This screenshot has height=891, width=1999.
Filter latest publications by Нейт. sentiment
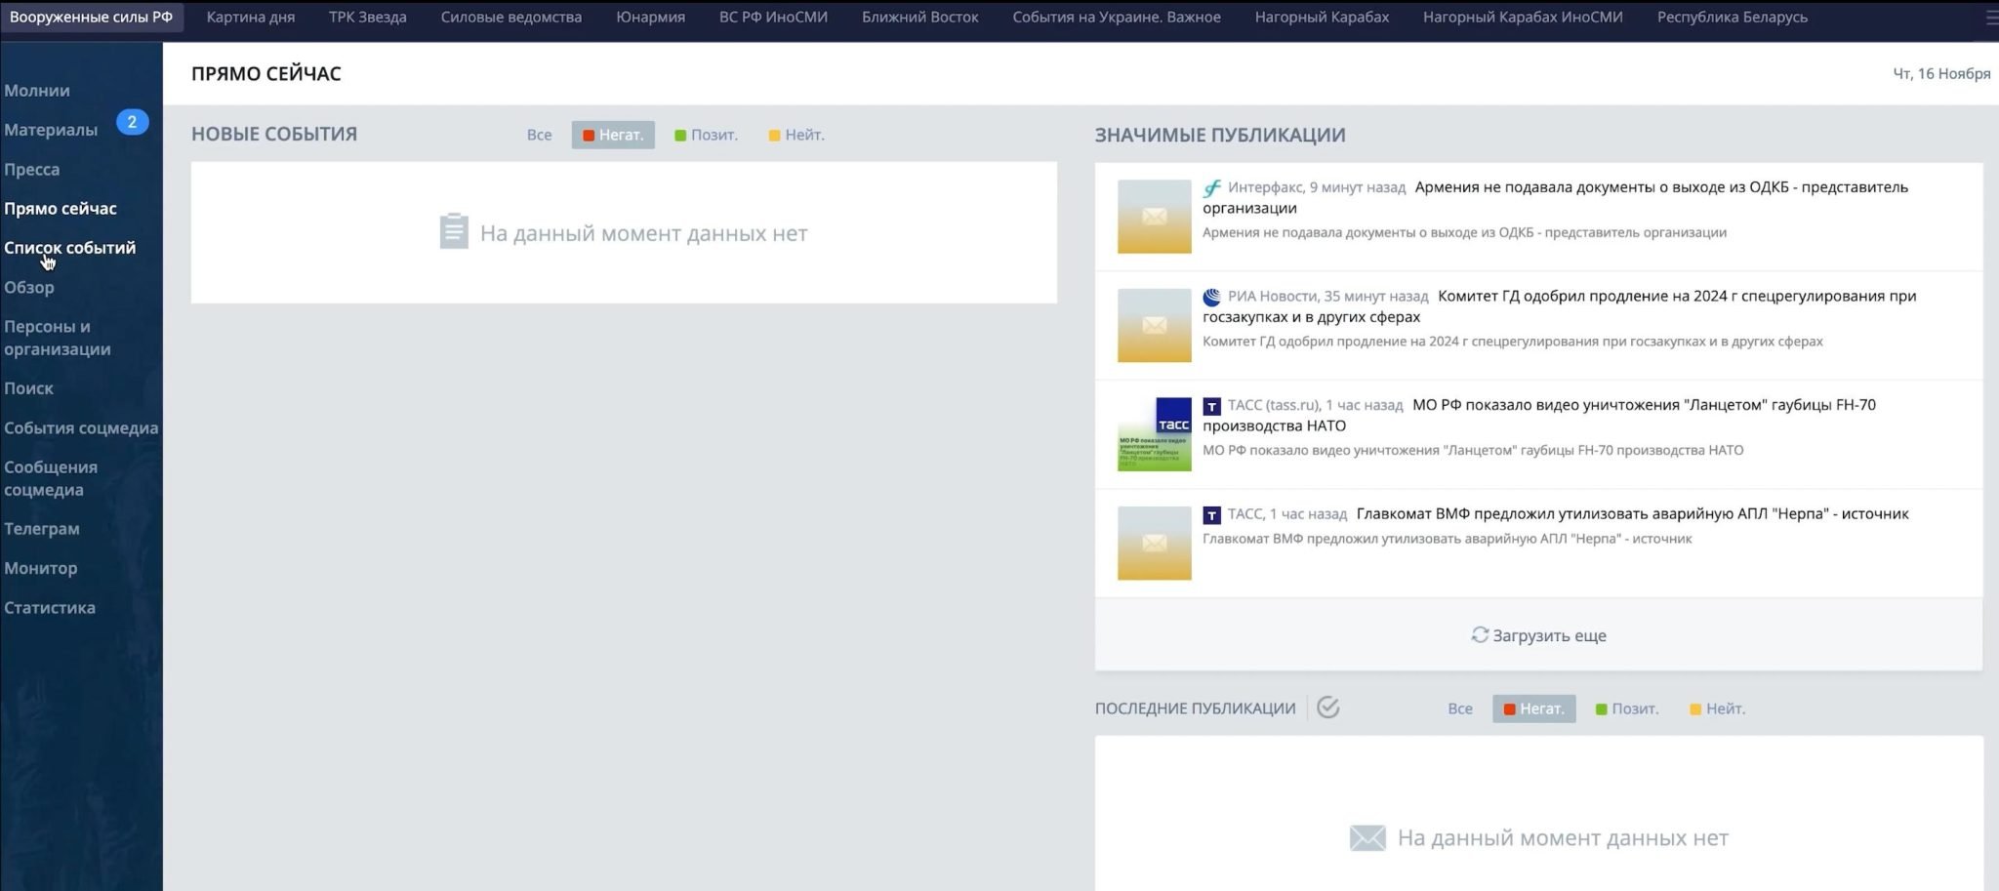click(x=1717, y=709)
